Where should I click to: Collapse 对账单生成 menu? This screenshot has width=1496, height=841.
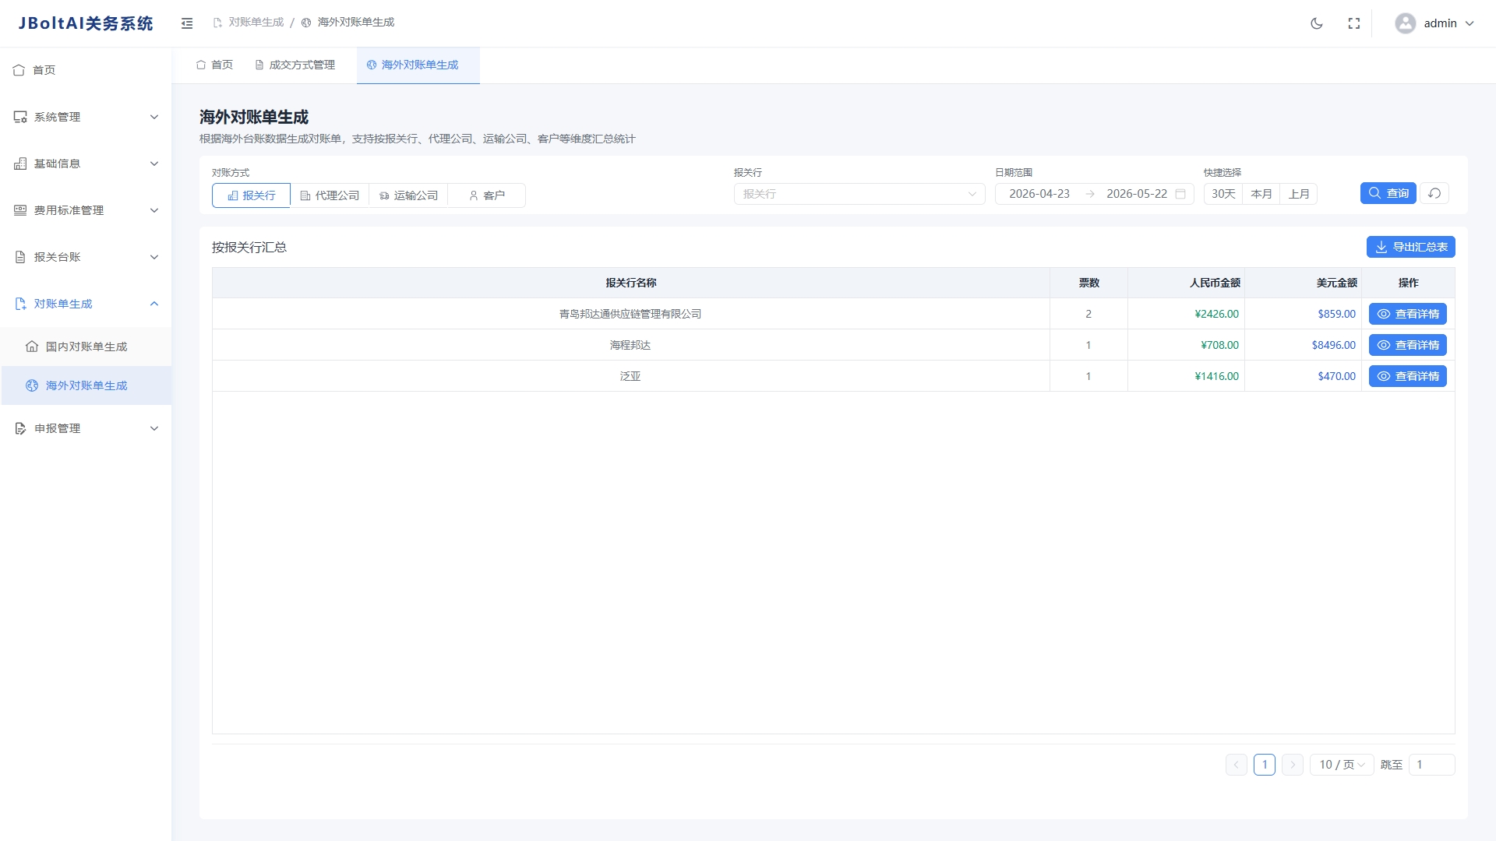click(x=86, y=304)
